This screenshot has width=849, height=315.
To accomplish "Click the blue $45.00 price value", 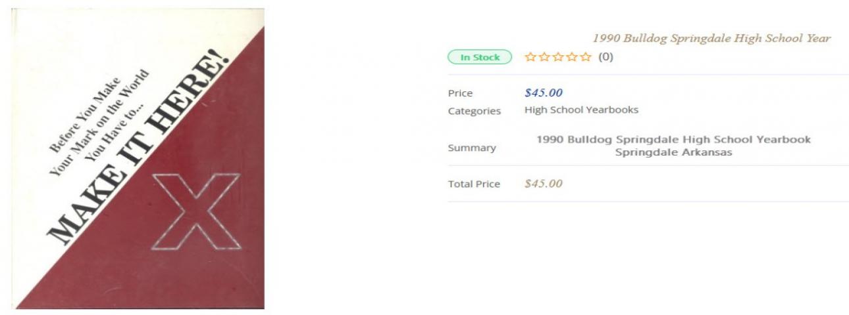I will point(543,93).
